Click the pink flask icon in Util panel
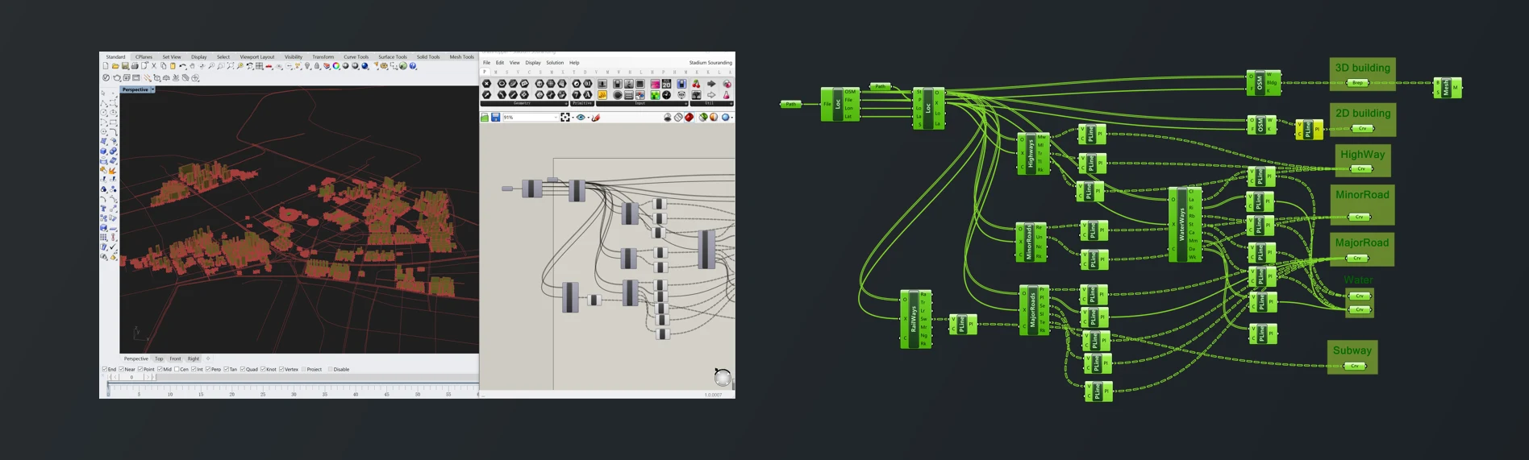Screen dimensions: 1529x460 [726, 95]
